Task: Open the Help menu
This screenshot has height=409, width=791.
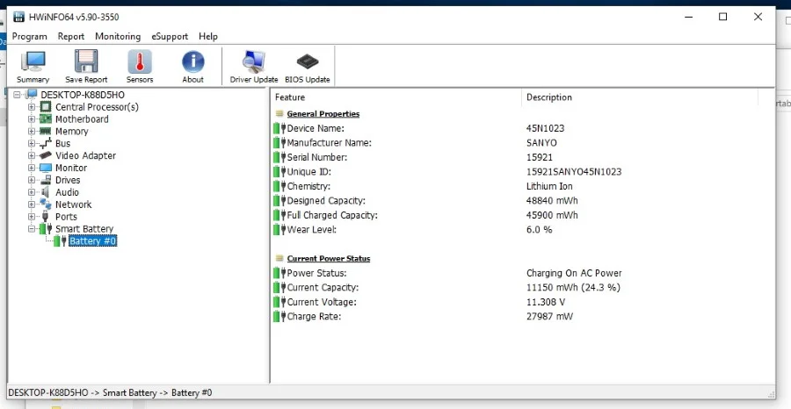Action: (207, 36)
